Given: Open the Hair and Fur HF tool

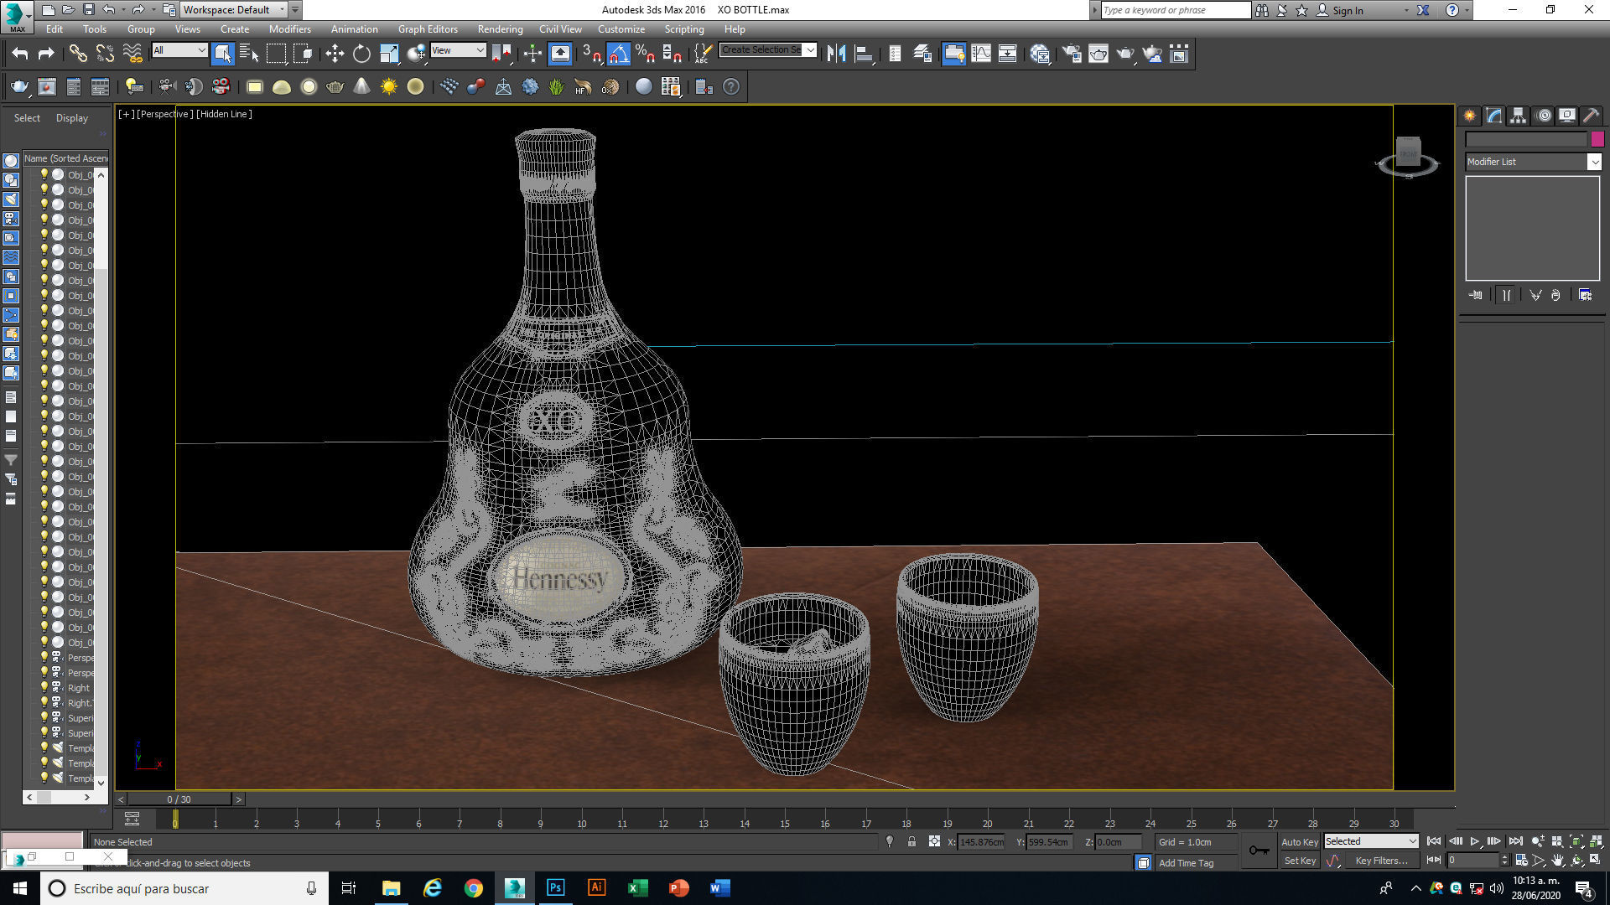Looking at the screenshot, I should [x=583, y=86].
